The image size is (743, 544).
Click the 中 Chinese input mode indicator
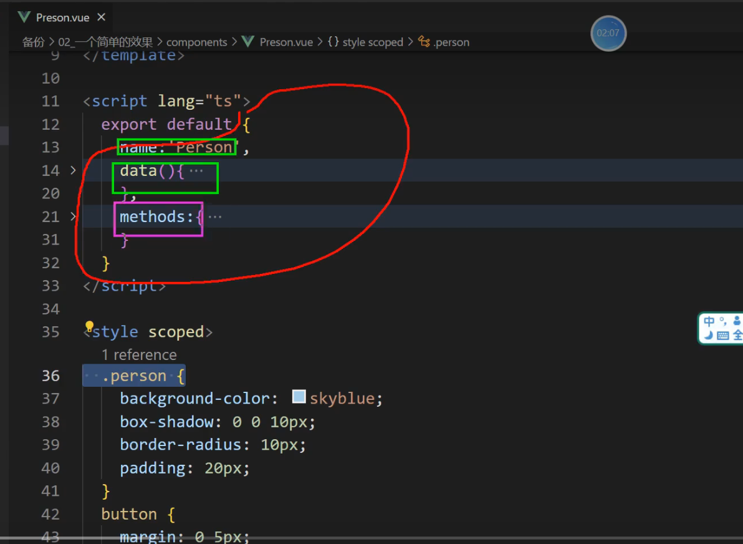[709, 321]
